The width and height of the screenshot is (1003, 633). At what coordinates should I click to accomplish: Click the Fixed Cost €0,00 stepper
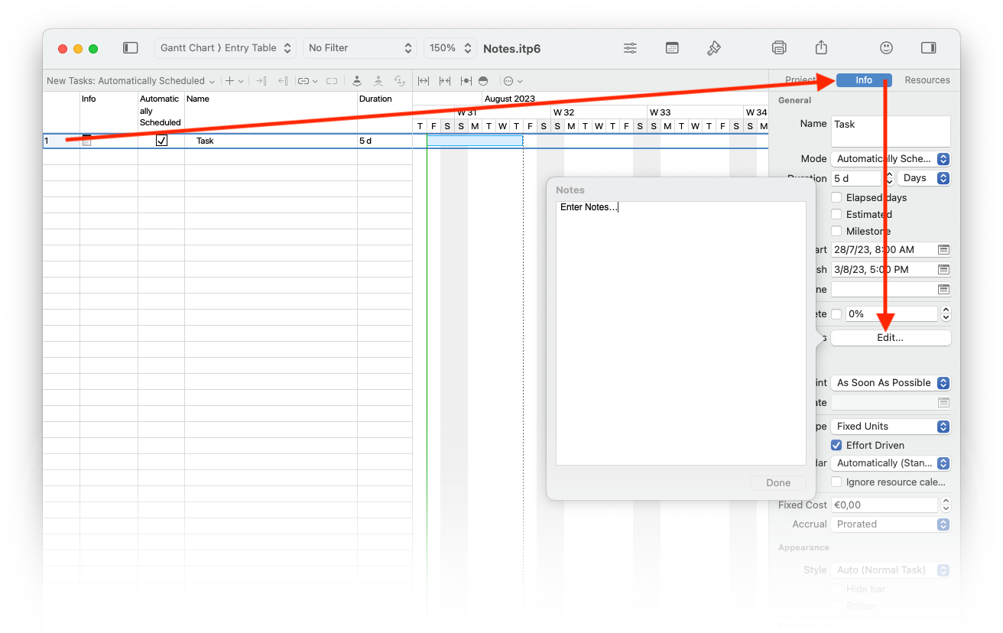[946, 505]
